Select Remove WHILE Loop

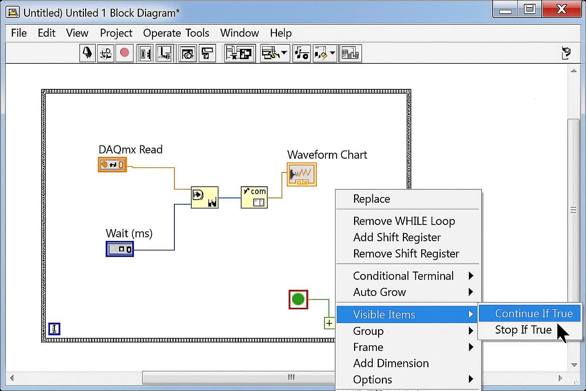click(404, 221)
